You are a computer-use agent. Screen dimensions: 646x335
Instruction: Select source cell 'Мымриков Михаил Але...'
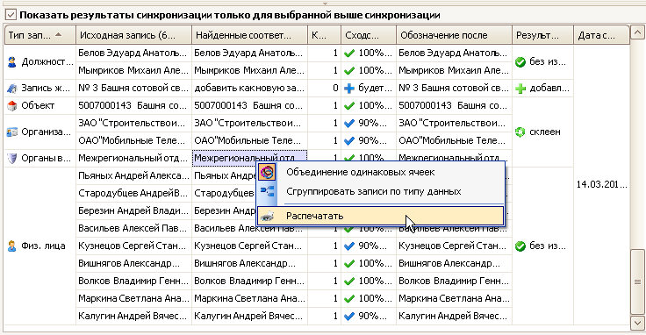pyautogui.click(x=134, y=71)
